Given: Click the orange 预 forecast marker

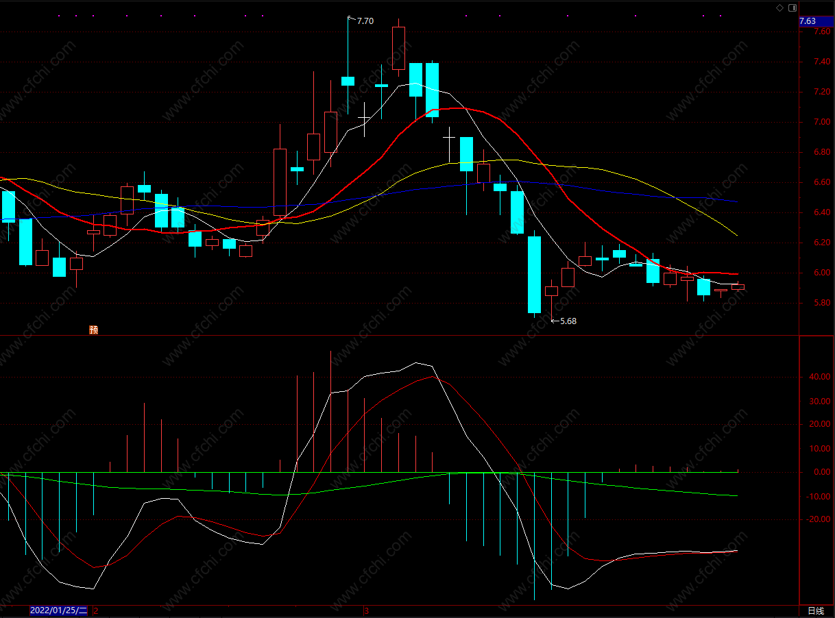Looking at the screenshot, I should coord(93,330).
